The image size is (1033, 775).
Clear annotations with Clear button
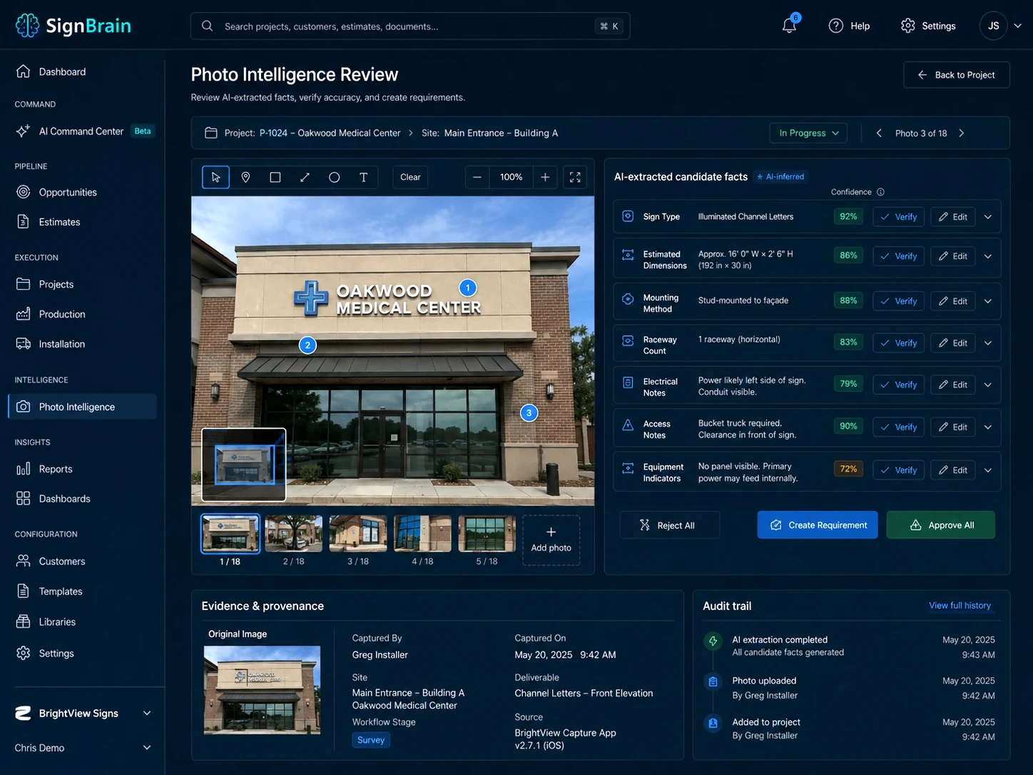(x=410, y=177)
